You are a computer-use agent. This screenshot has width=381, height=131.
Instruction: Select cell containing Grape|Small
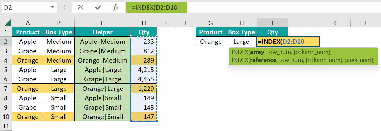click(102, 107)
